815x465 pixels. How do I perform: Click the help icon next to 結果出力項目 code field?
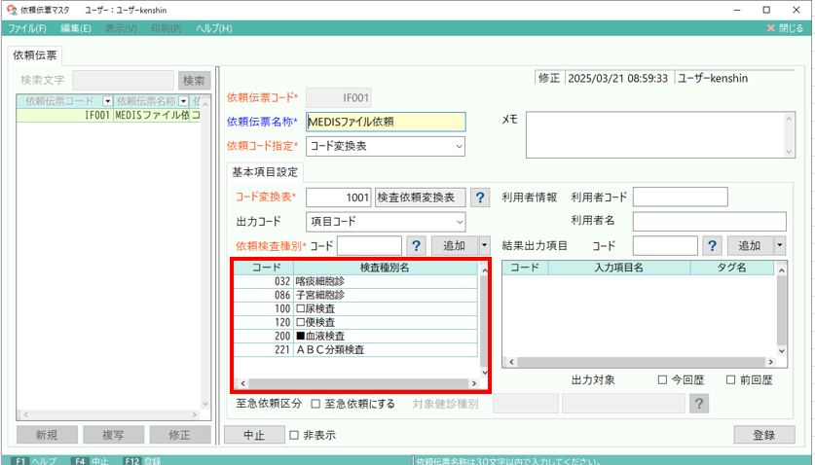coord(712,246)
